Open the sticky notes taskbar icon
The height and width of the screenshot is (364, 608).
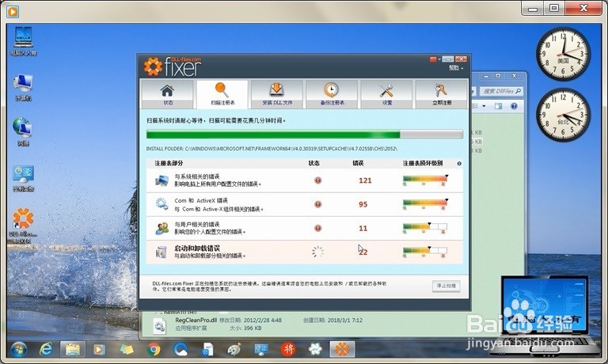click(127, 350)
